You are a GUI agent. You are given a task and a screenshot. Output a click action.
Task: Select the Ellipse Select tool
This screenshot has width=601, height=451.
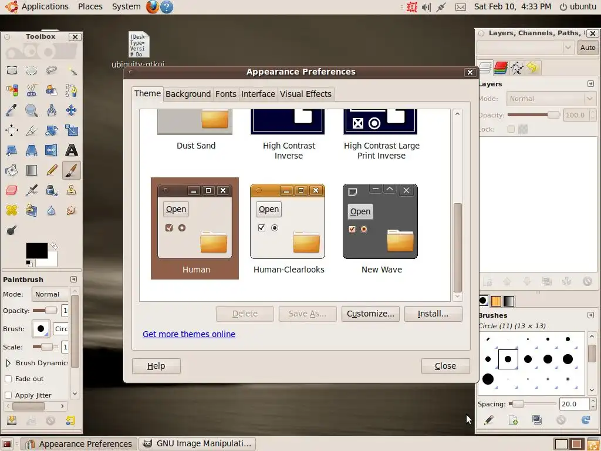32,70
